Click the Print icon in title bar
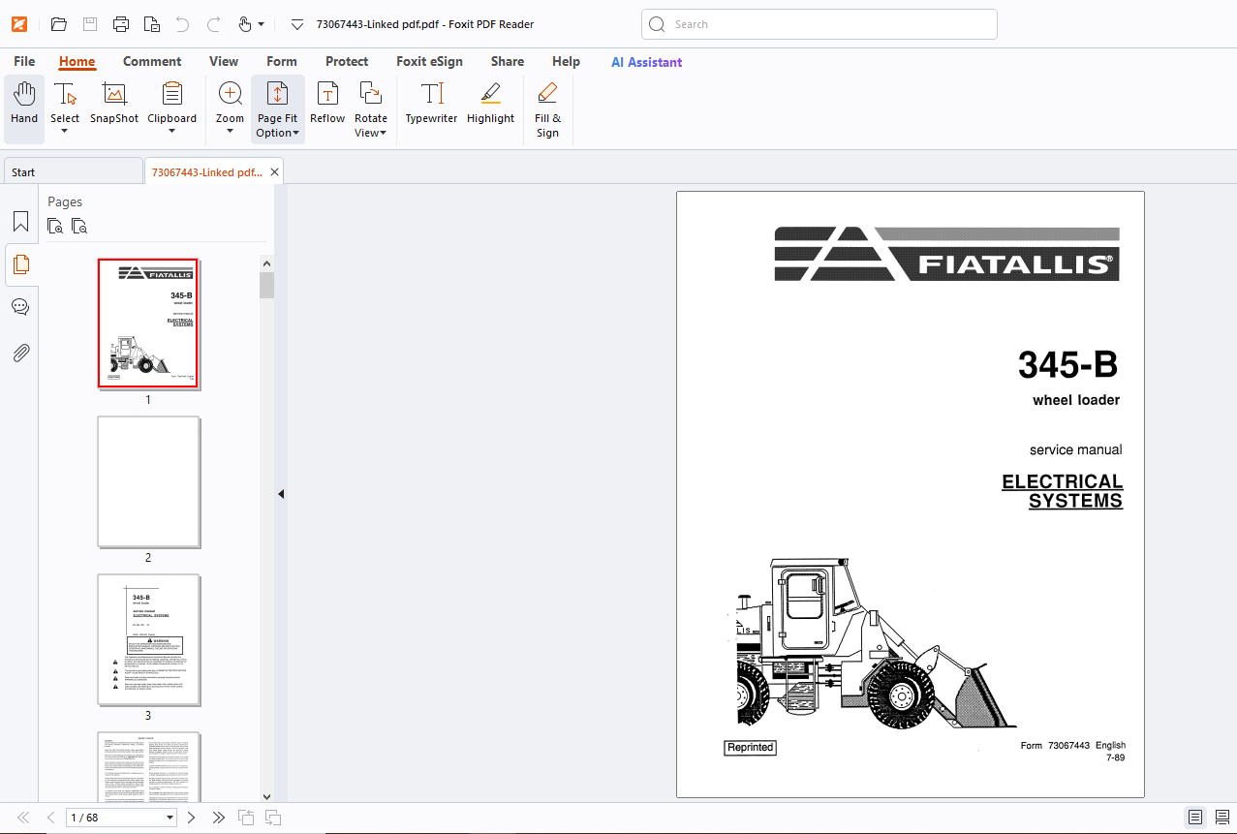Screen dimensions: 1237x834 click(x=121, y=24)
